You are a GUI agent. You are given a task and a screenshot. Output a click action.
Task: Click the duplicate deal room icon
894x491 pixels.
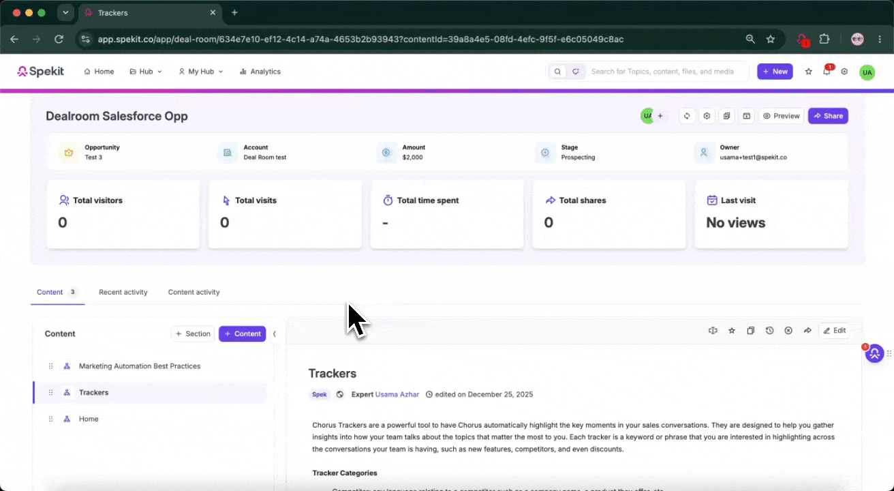click(726, 116)
